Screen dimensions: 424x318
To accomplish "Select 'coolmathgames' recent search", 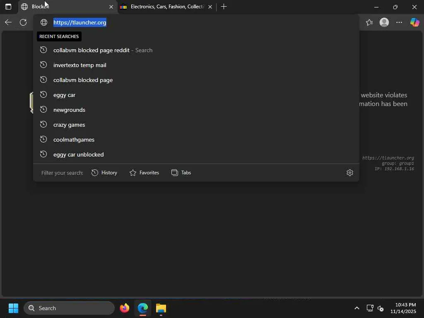I will [196, 140].
